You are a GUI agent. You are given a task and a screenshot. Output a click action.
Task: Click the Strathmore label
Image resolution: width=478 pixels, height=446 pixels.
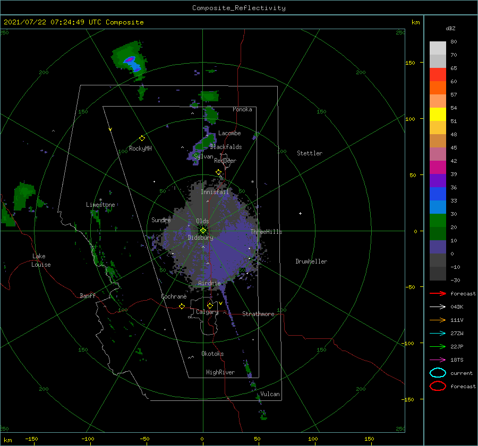[x=258, y=314]
